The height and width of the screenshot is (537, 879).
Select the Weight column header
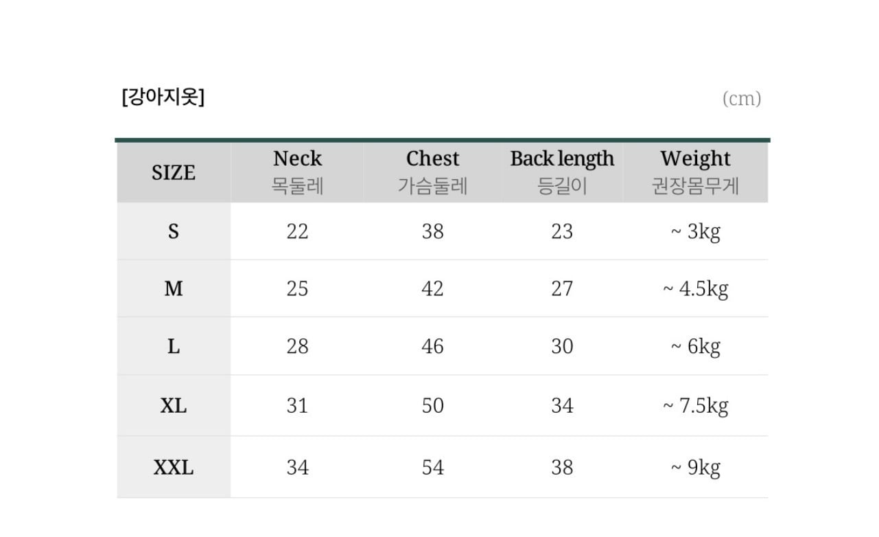695,172
